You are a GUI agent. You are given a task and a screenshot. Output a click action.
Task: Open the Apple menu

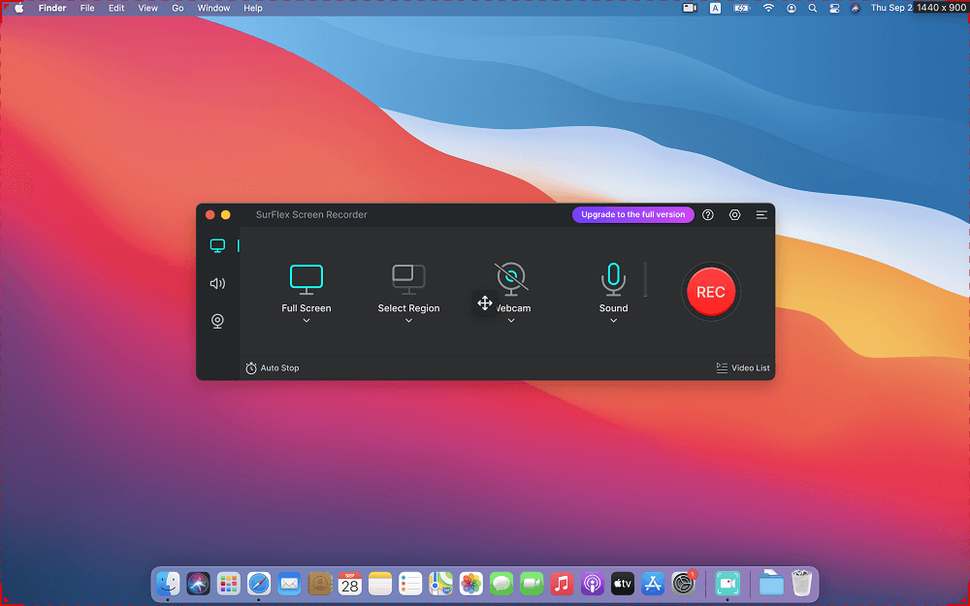(x=19, y=8)
